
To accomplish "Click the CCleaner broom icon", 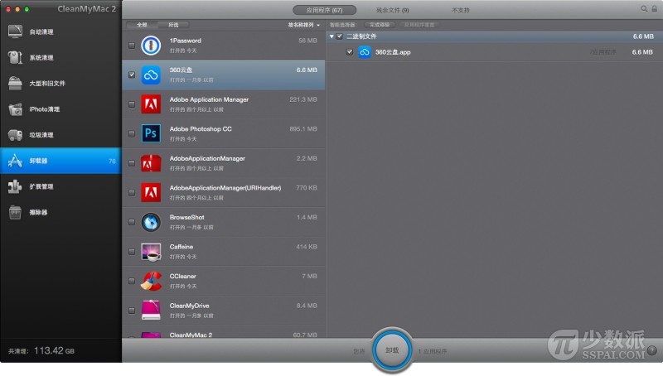I will point(151,281).
